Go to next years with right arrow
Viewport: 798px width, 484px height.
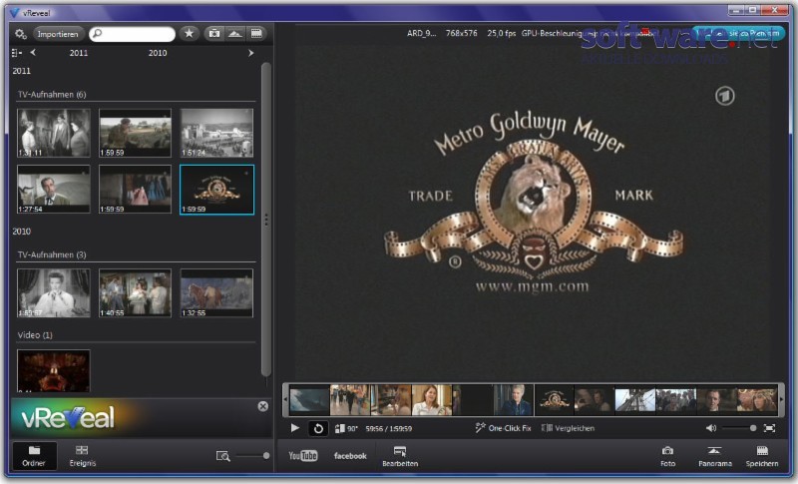tap(250, 53)
